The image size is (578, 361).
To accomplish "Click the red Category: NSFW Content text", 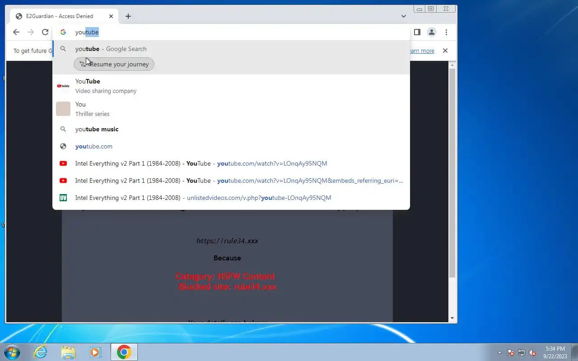I will coord(225,276).
